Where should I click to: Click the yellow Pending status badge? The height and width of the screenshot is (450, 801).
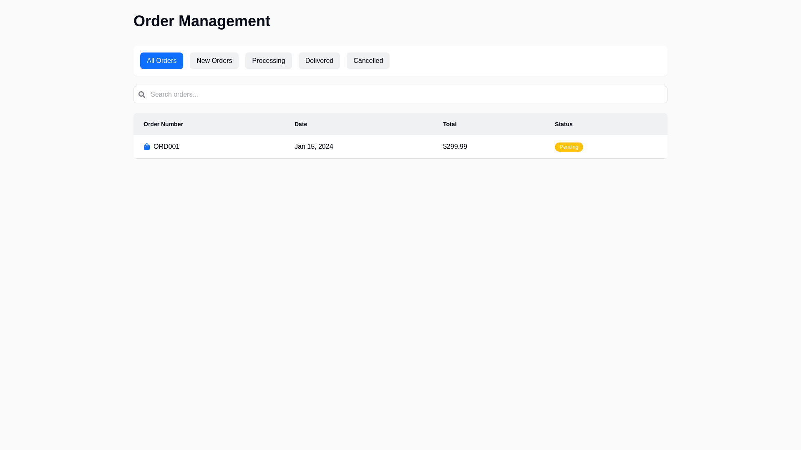point(569,147)
